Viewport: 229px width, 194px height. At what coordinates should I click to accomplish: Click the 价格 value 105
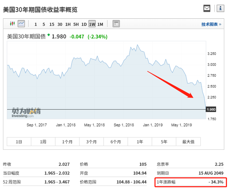click(143, 164)
